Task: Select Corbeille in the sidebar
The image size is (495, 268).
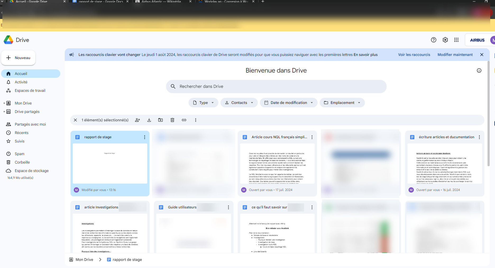Action: [x=22, y=162]
